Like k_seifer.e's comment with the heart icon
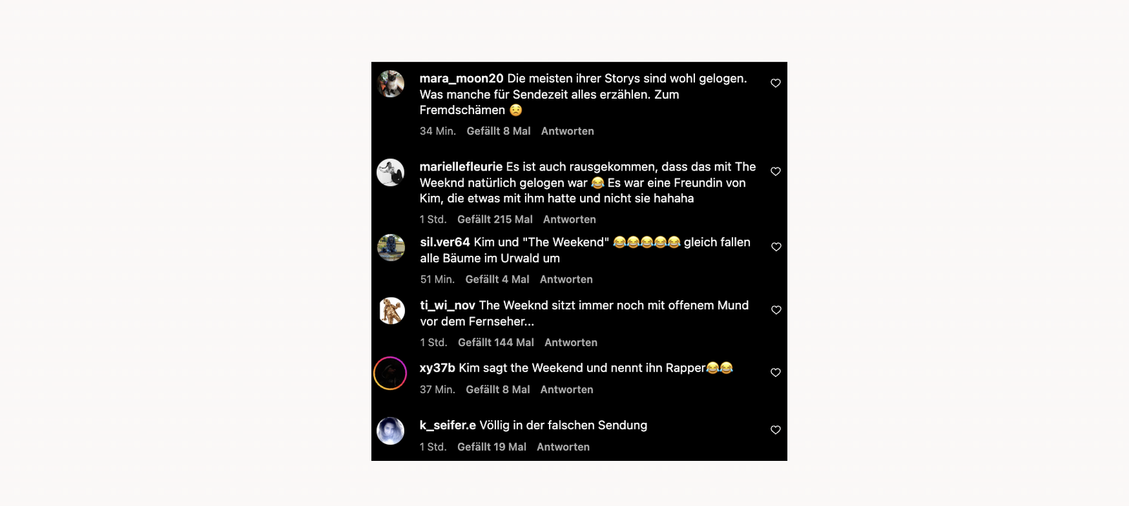This screenshot has height=506, width=1129. pyautogui.click(x=775, y=430)
